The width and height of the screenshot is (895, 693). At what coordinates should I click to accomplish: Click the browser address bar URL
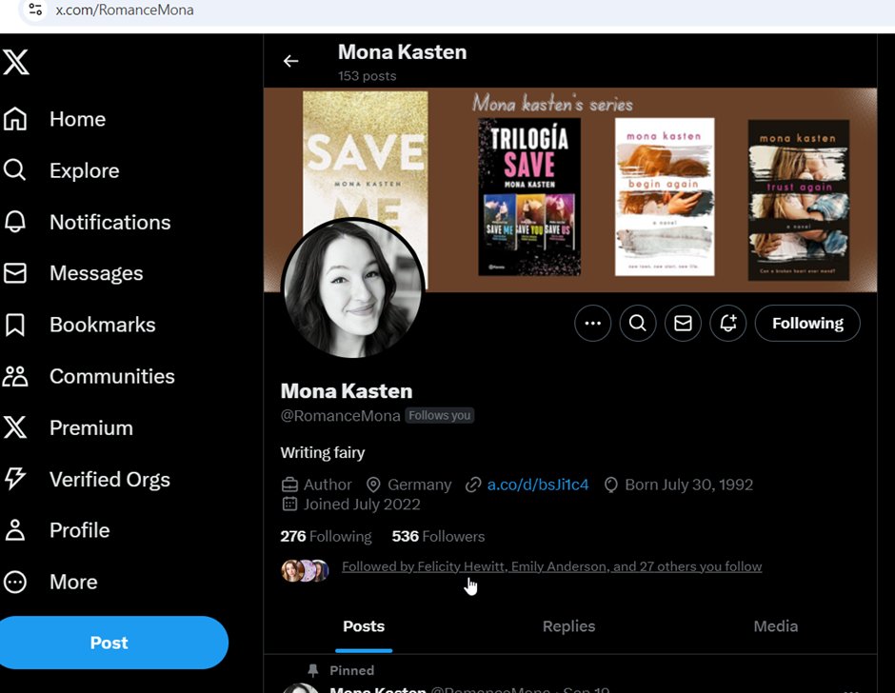(125, 10)
